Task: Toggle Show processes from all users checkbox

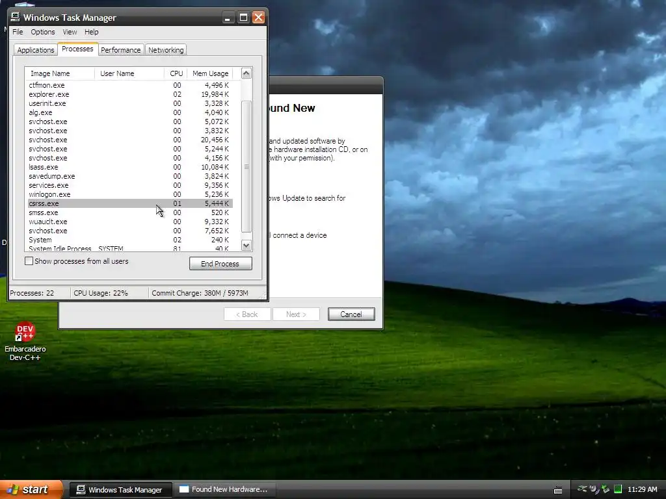Action: pyautogui.click(x=29, y=261)
